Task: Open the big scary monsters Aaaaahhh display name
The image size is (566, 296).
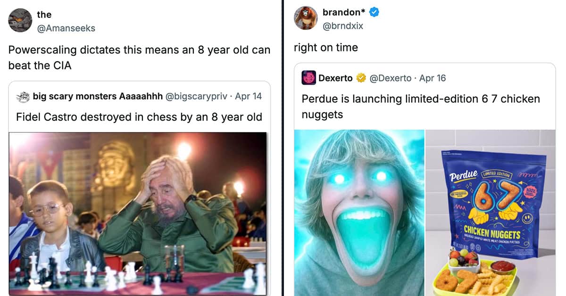Action: (98, 96)
